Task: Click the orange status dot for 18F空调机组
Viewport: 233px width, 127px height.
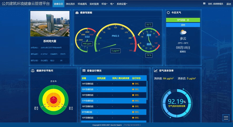Action: [x=133, y=106]
